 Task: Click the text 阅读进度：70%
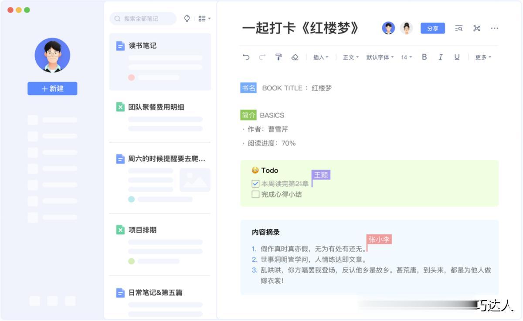click(272, 143)
